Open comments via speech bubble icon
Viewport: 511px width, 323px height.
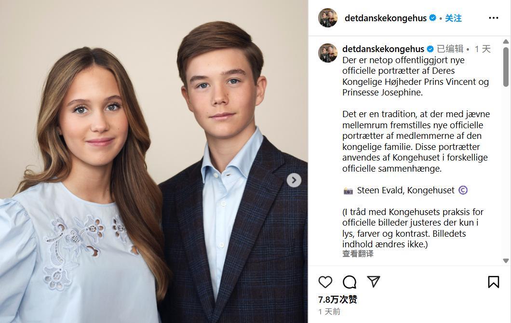click(350, 282)
